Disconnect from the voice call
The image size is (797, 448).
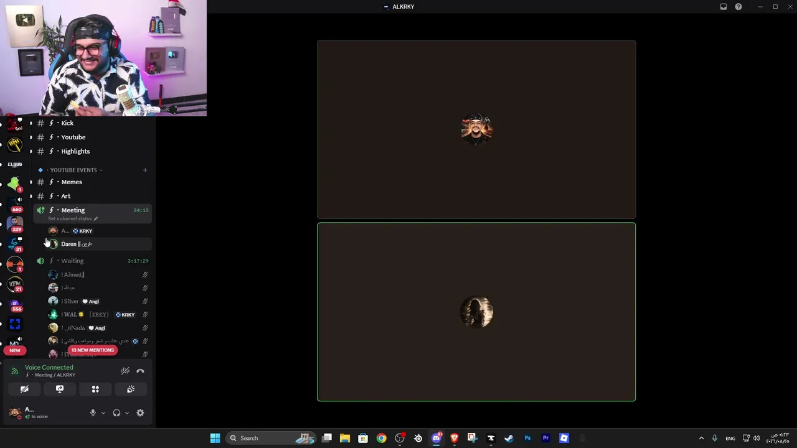pyautogui.click(x=140, y=371)
